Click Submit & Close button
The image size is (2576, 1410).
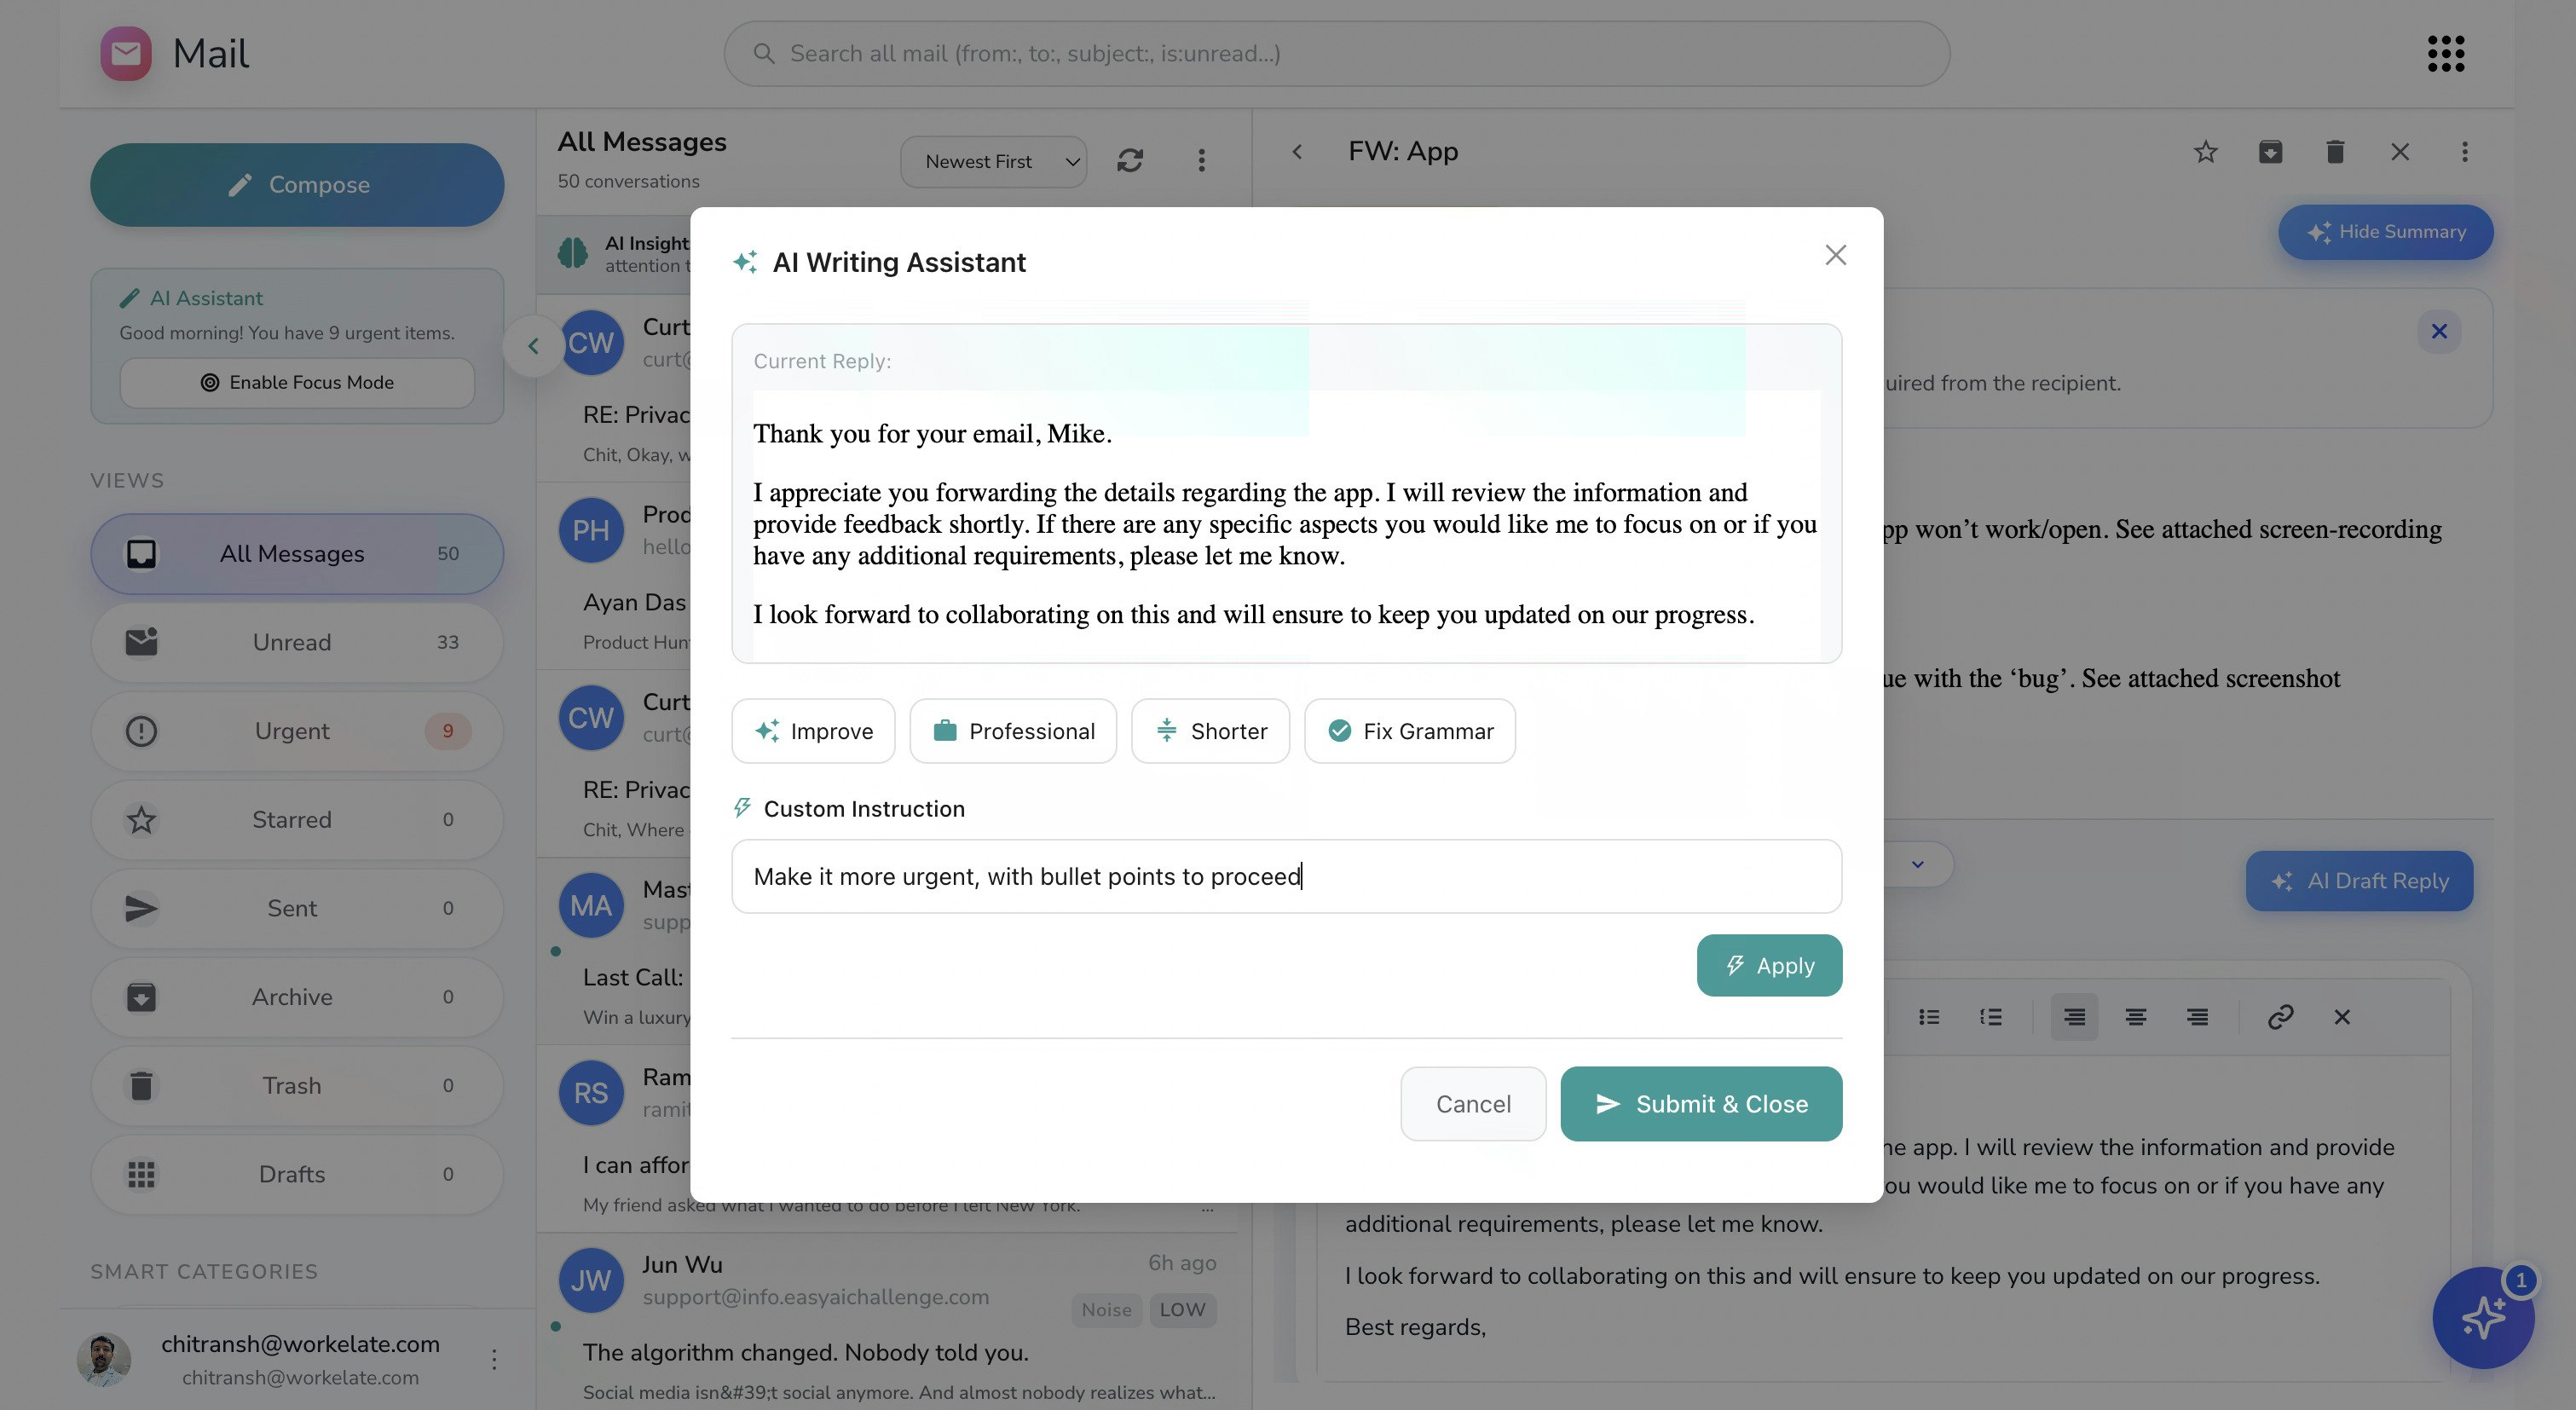click(x=1700, y=1104)
